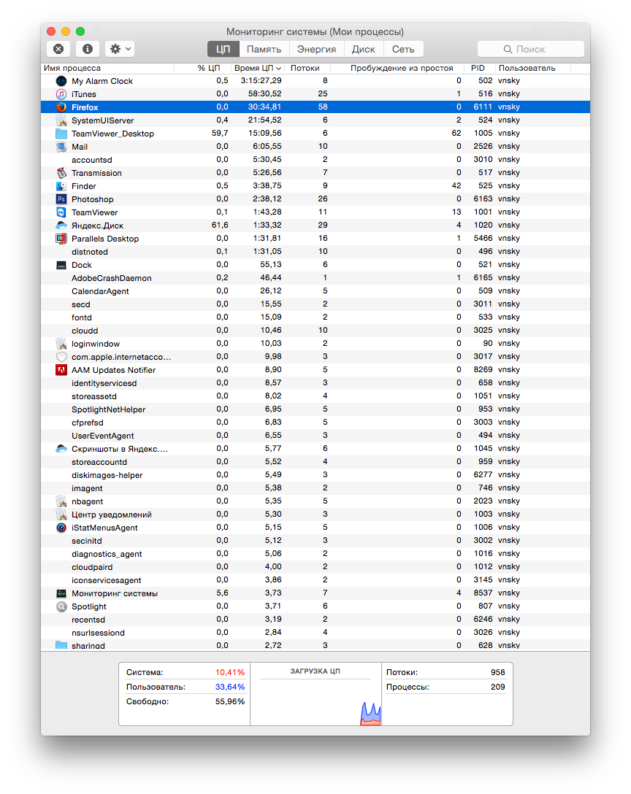Screen dimensions: 631x794
Task: Select the diskimages-helper process row
Action: click(x=315, y=476)
